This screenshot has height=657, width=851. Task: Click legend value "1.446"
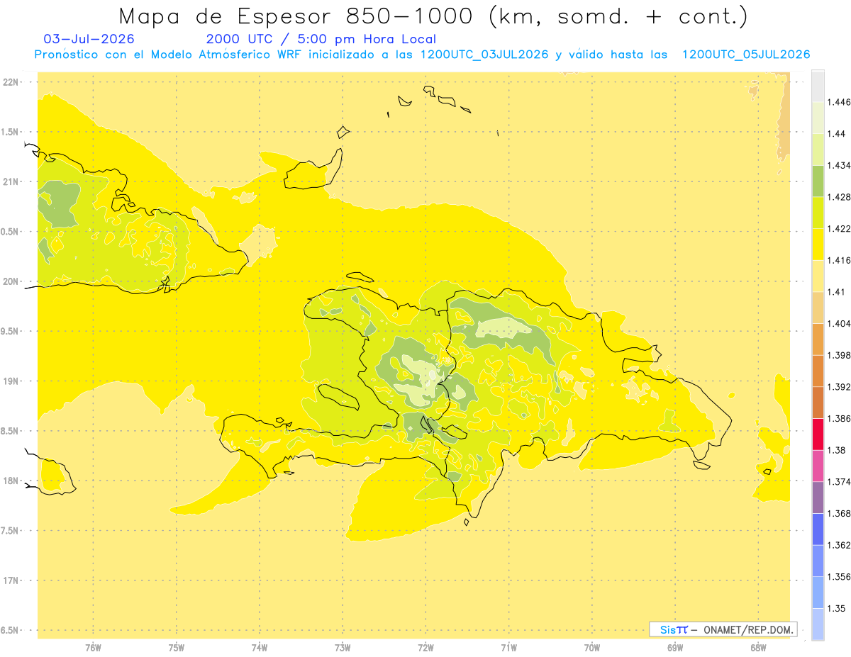(x=839, y=102)
